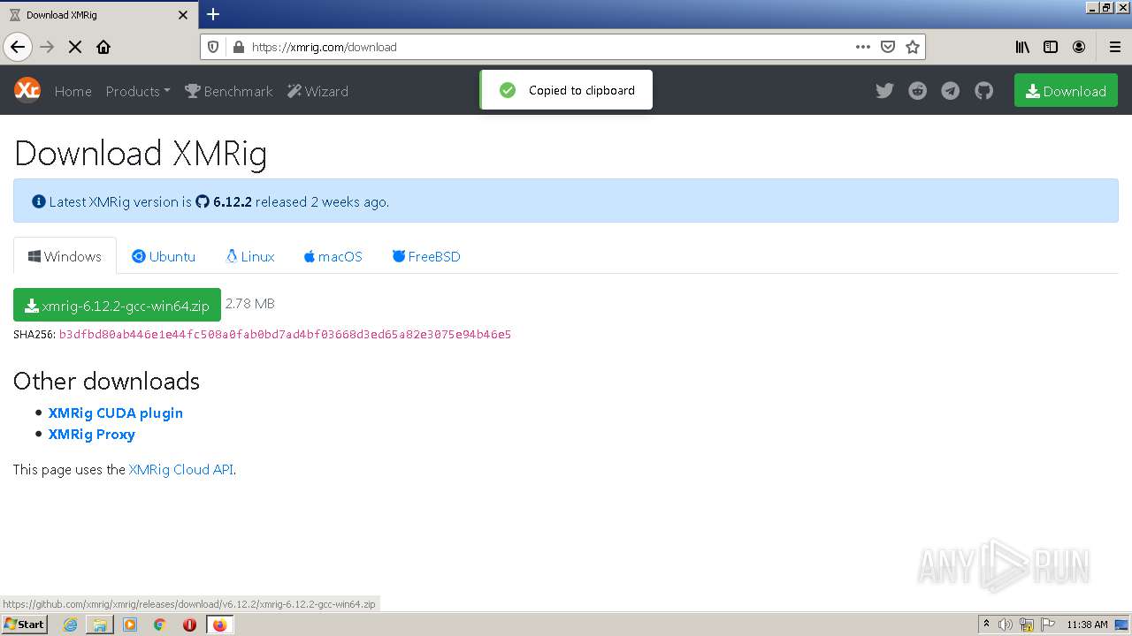This screenshot has width=1132, height=636.
Task: Show hidden system tray icons
Action: pos(986,625)
